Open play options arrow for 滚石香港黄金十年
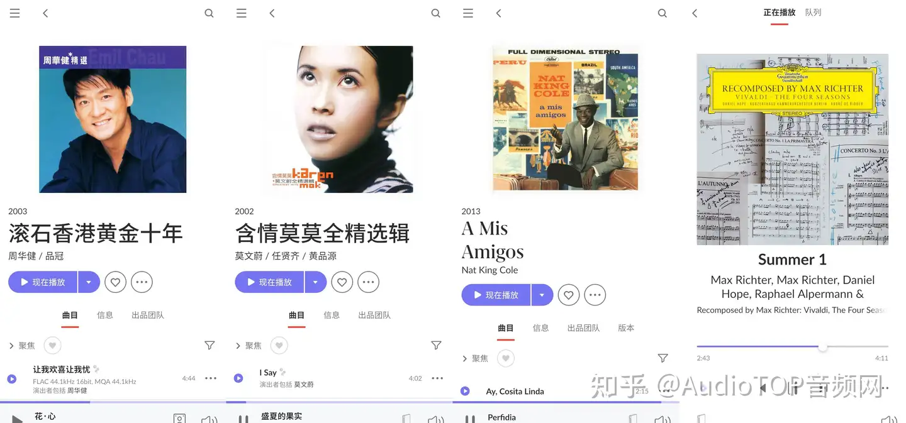This screenshot has height=423, width=906. [x=89, y=282]
